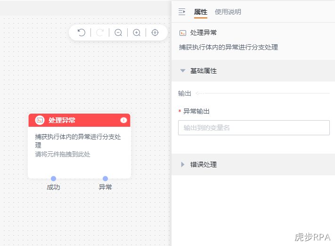Center the canvas with the locate icon
The image size is (335, 246).
tap(155, 33)
